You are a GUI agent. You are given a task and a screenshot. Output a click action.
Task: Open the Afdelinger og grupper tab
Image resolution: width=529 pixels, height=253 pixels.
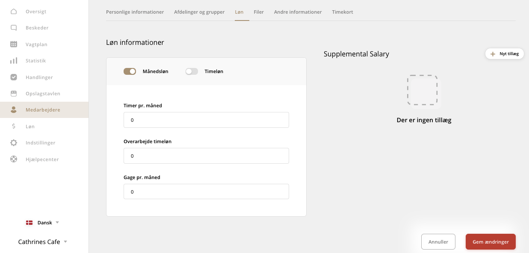tap(199, 12)
